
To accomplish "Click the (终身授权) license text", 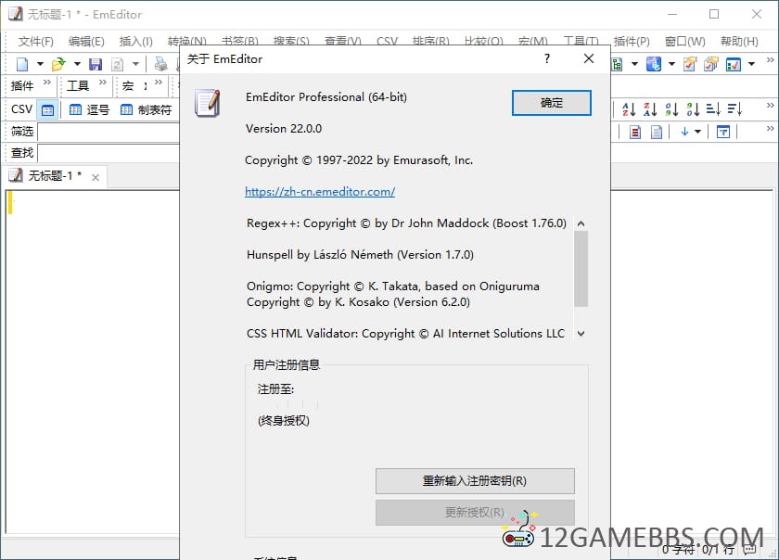I will coord(284,421).
